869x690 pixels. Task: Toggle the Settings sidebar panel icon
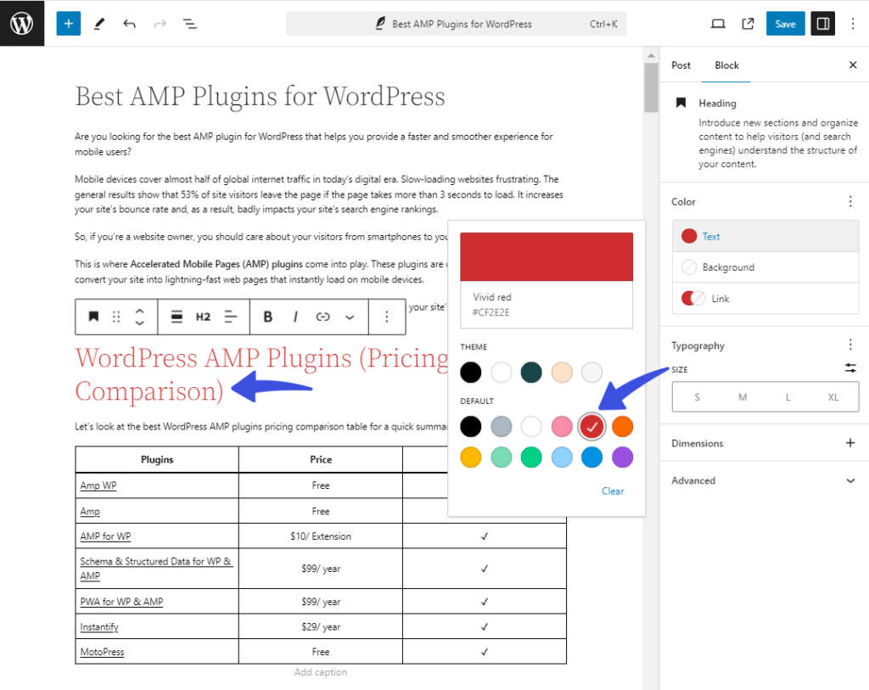(x=823, y=24)
